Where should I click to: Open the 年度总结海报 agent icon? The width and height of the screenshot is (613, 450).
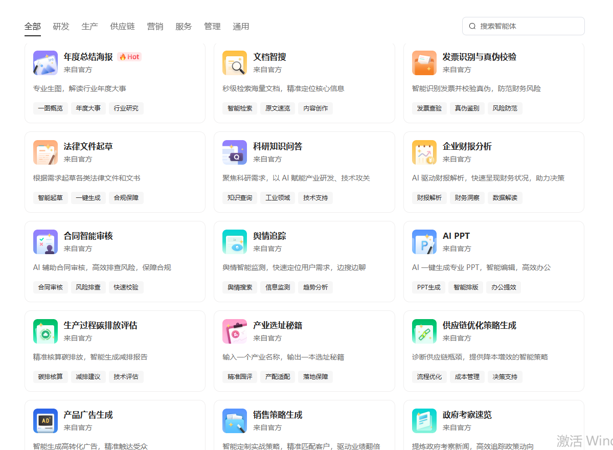[45, 62]
